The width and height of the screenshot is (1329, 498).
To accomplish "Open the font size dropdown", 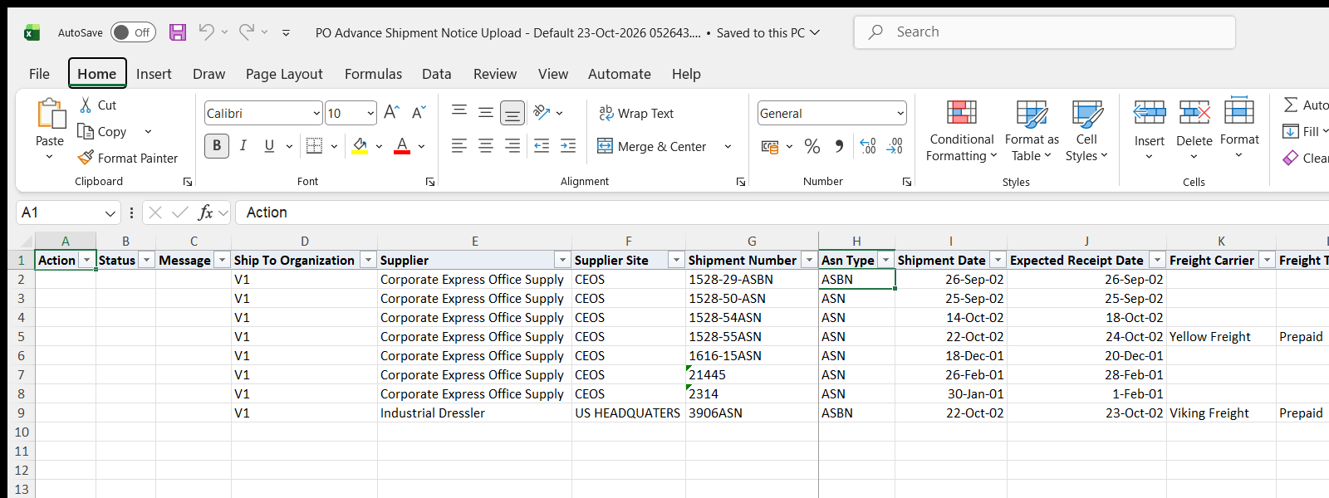I will pos(370,113).
